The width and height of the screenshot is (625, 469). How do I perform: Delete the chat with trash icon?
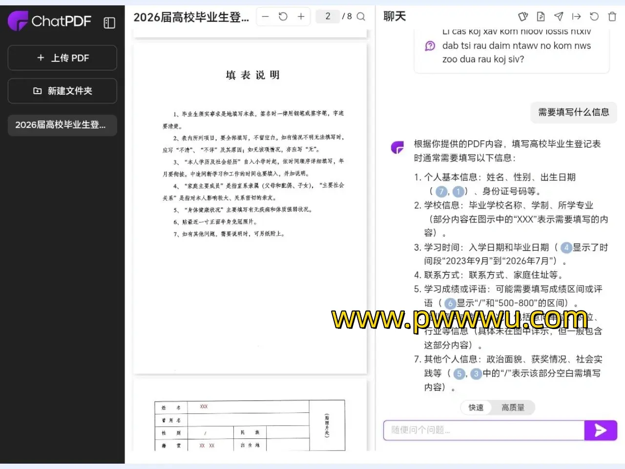click(x=612, y=17)
